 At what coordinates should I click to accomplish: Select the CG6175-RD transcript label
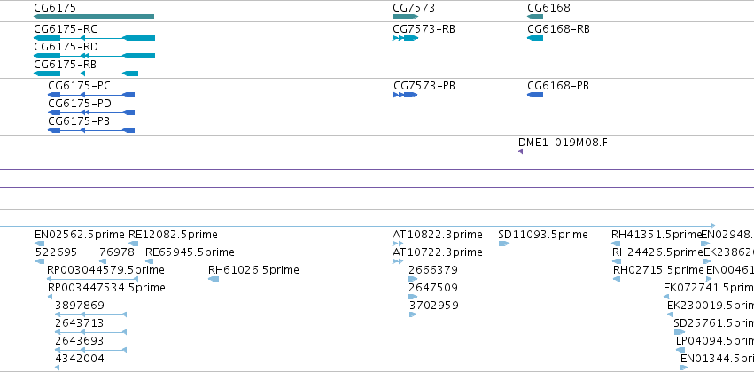click(x=66, y=47)
